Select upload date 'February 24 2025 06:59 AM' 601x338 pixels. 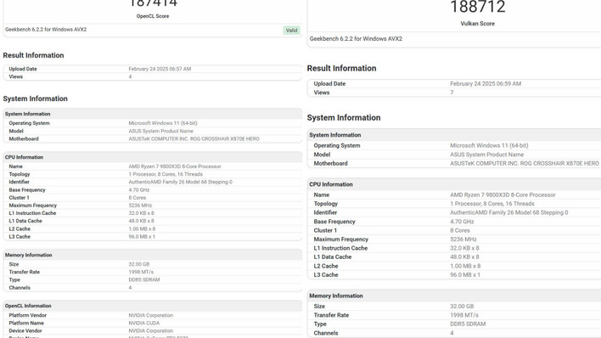(486, 83)
